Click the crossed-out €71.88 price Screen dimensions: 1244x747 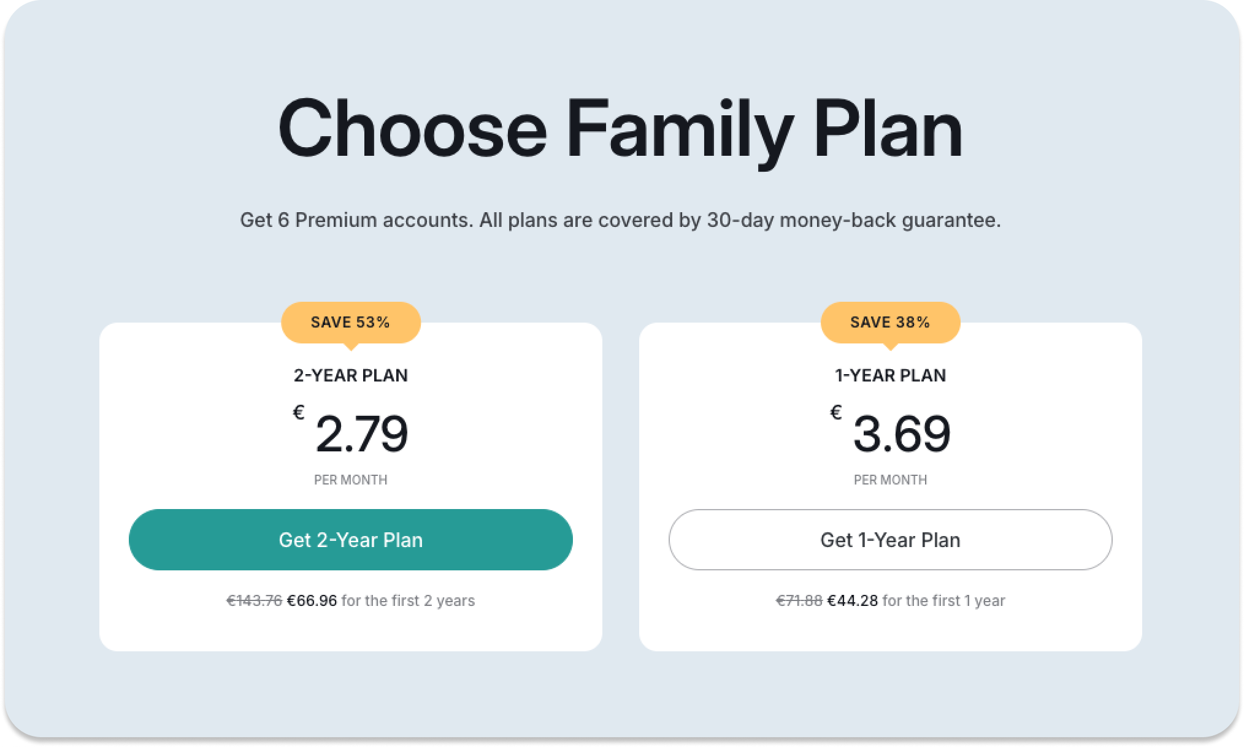pyautogui.click(x=799, y=600)
